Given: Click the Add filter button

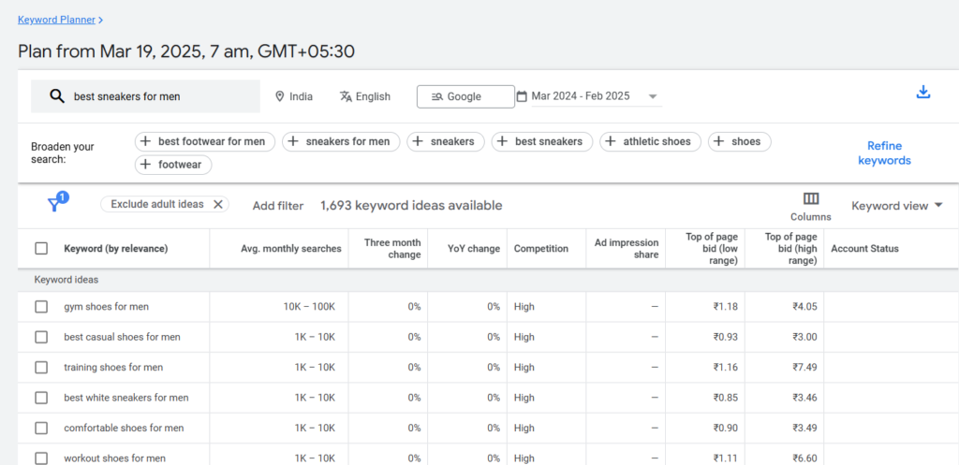Looking at the screenshot, I should [277, 206].
